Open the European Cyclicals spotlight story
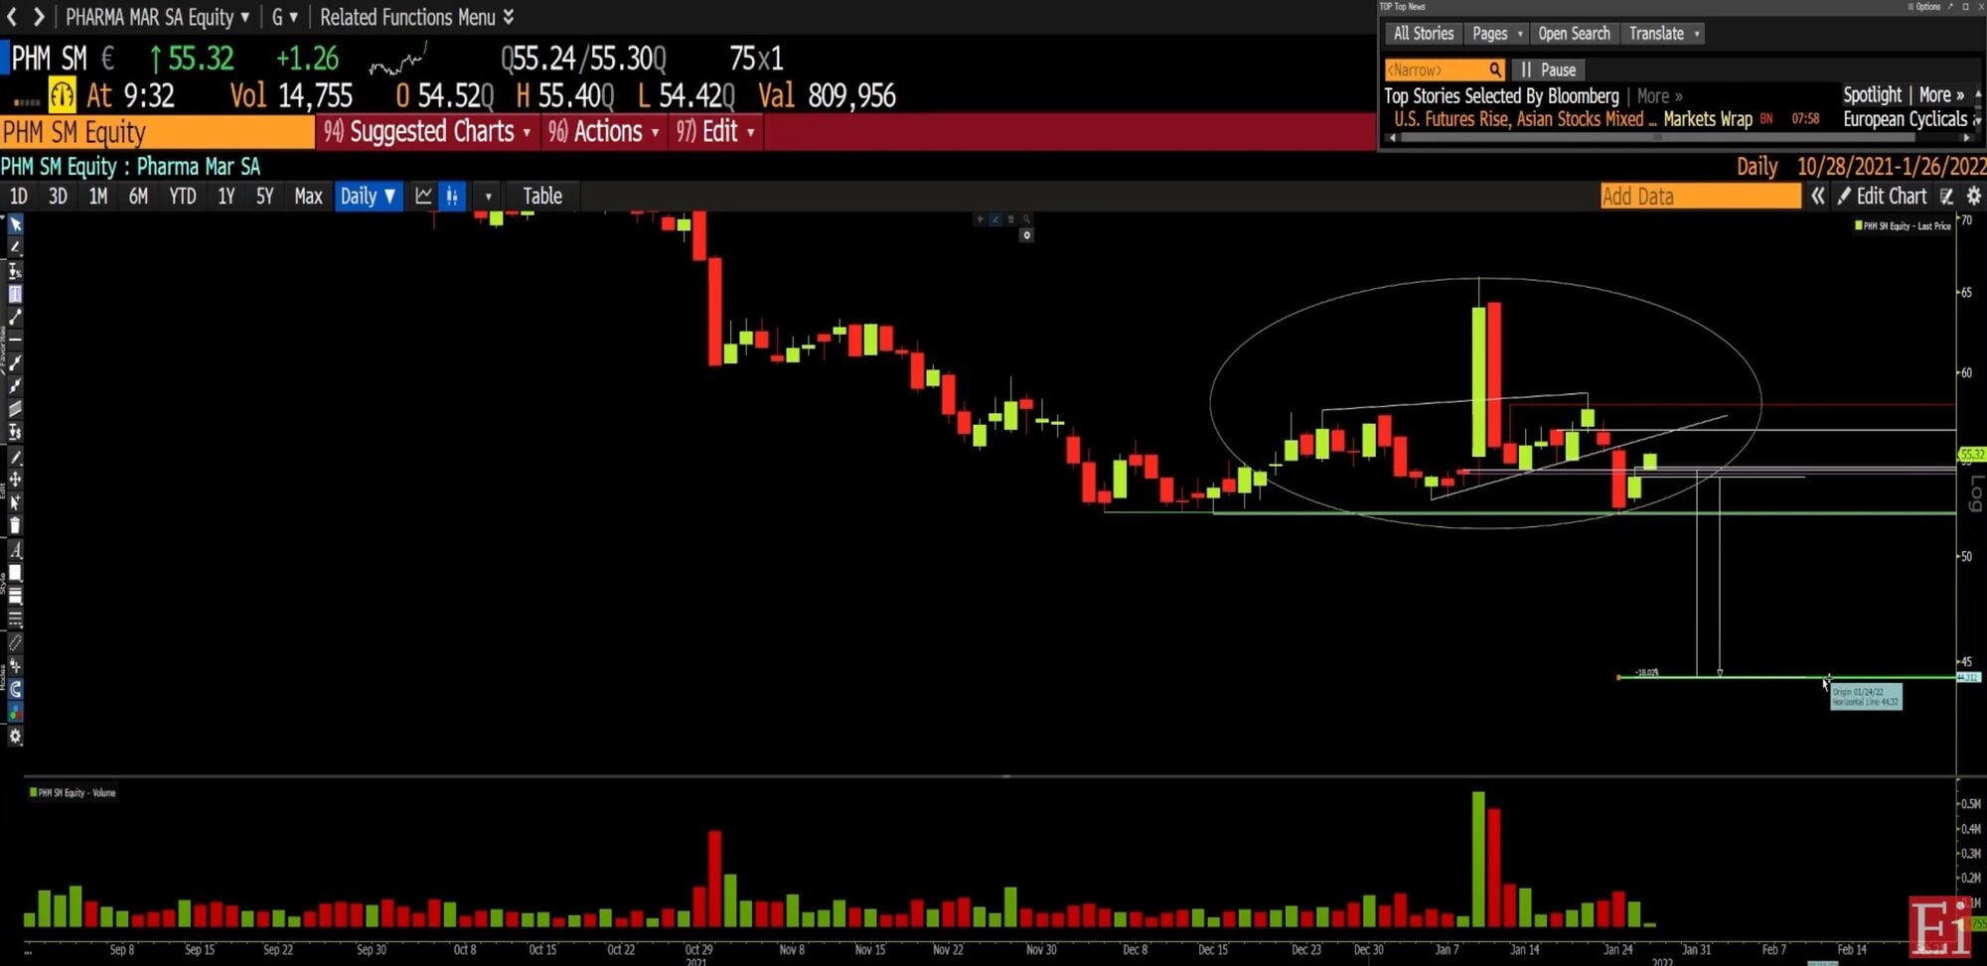This screenshot has height=966, width=1987. [x=1906, y=119]
